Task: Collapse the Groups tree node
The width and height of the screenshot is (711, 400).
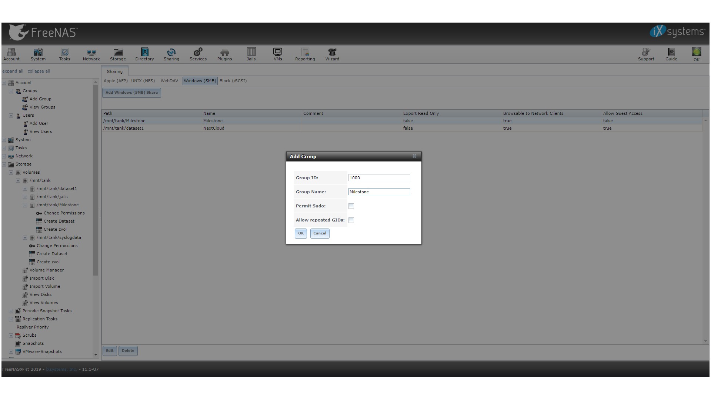Action: [11, 91]
